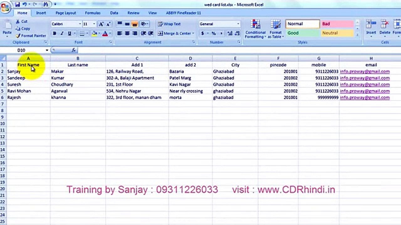Align text to the left
401x225 pixels.
coord(119,33)
